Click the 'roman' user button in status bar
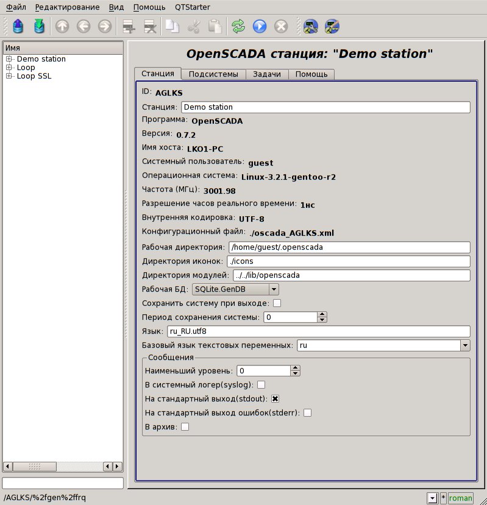This screenshot has height=505, width=487. pos(460,498)
